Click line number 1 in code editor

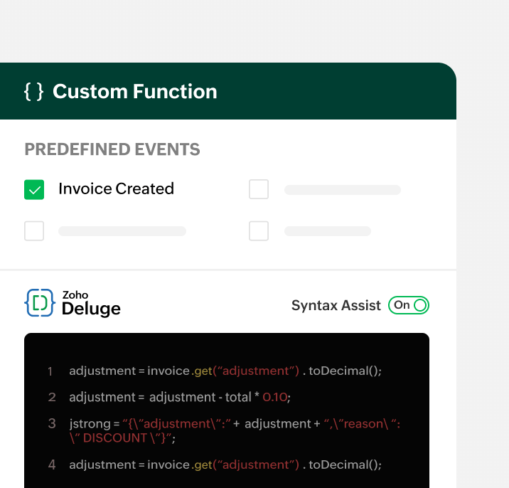pyautogui.click(x=50, y=371)
